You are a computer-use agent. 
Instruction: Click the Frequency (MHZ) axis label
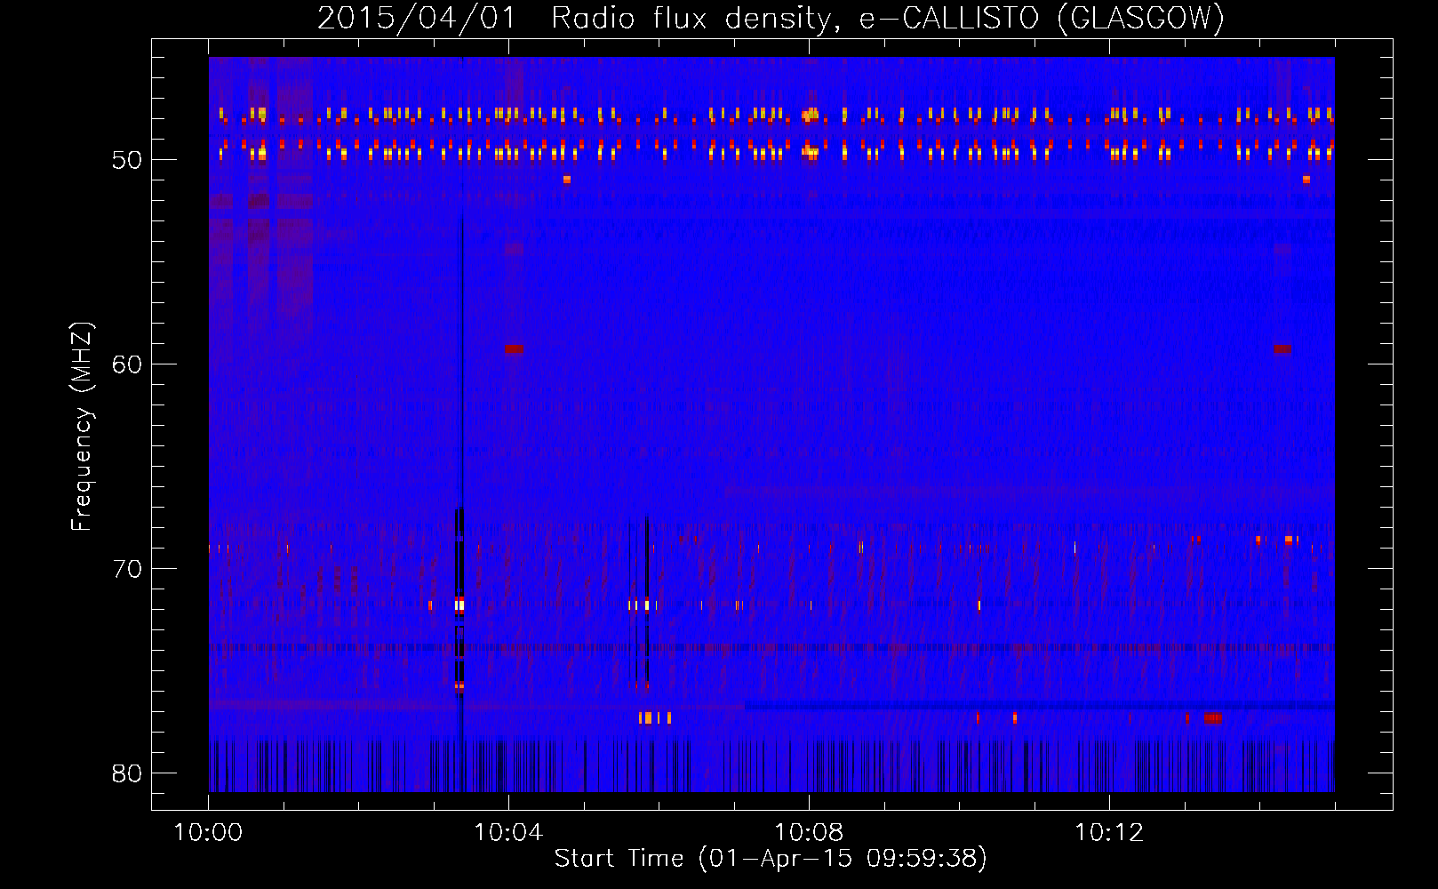pos(81,427)
